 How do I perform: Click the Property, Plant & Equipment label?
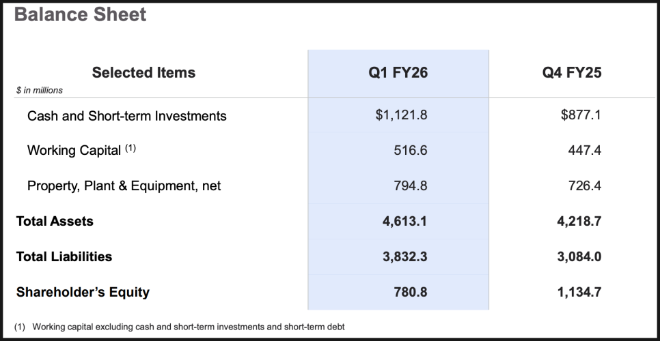[124, 186]
